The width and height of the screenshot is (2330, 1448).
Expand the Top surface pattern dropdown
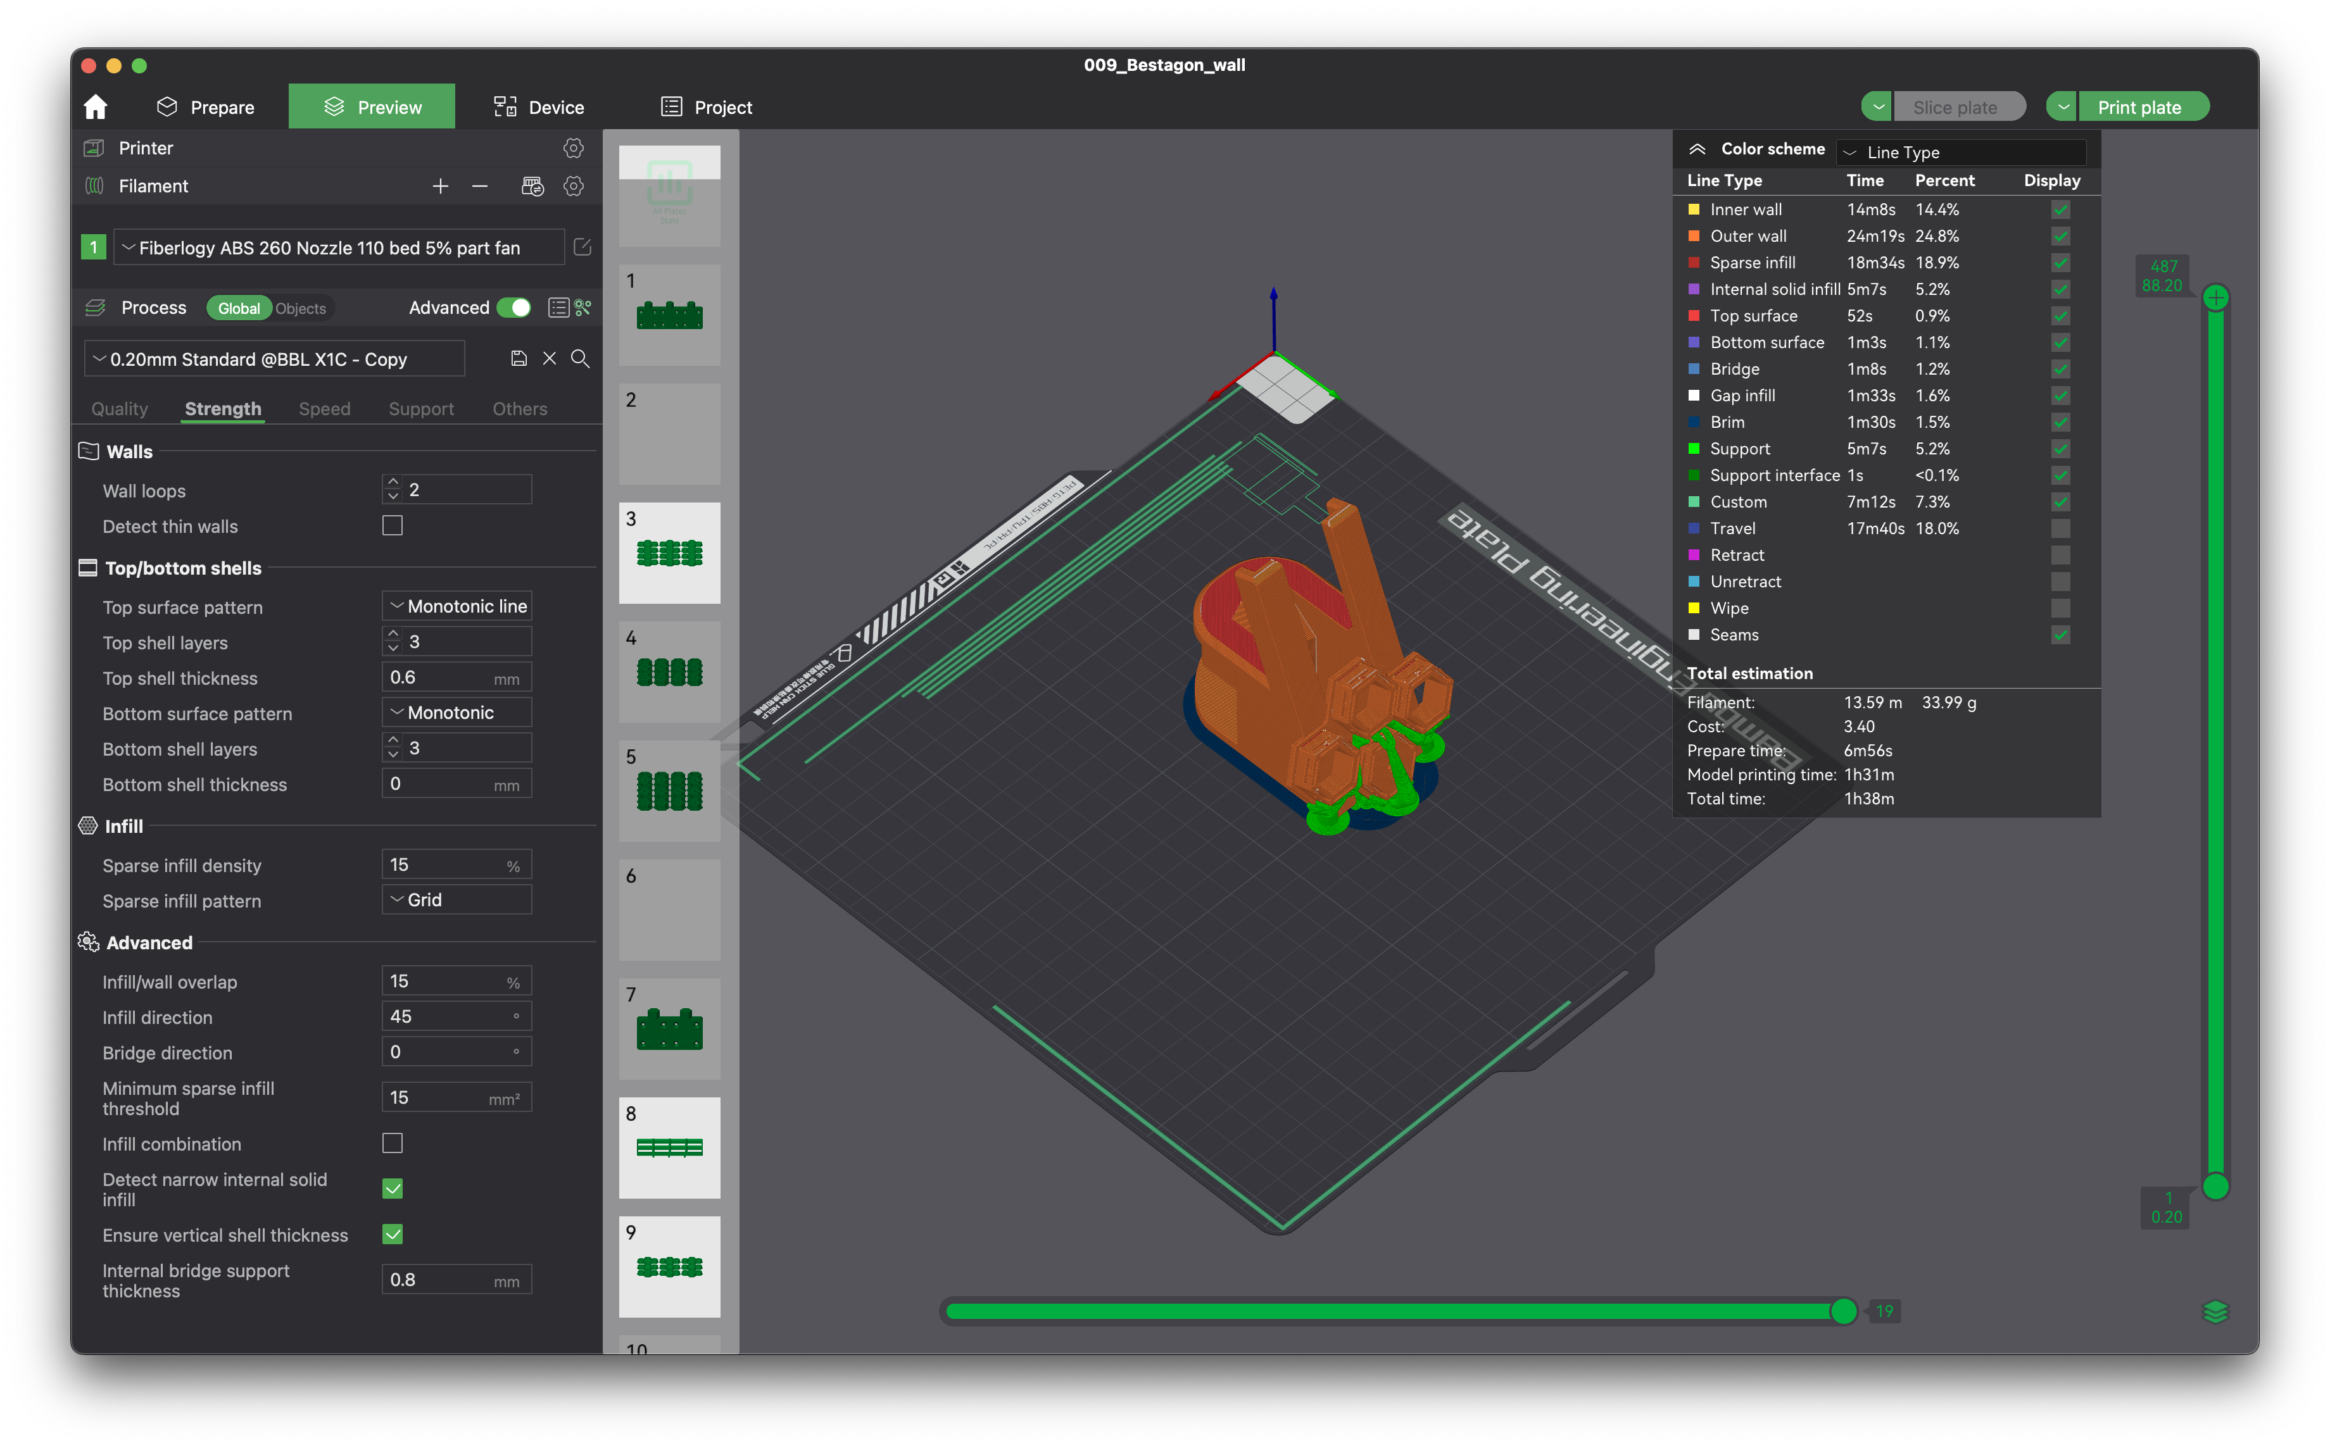click(456, 606)
